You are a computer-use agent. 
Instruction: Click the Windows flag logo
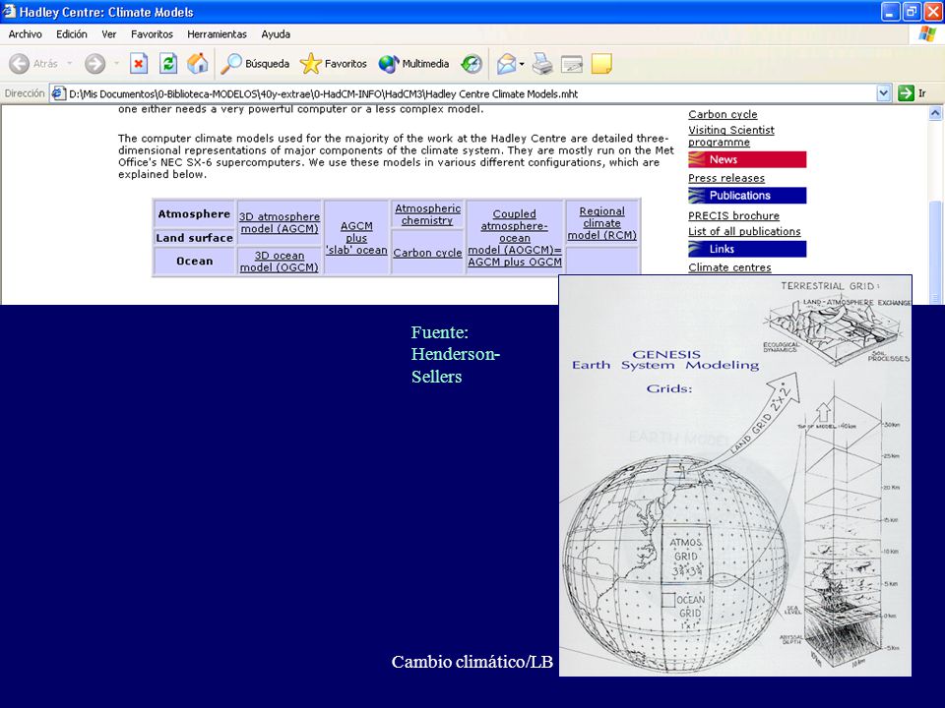point(927,33)
